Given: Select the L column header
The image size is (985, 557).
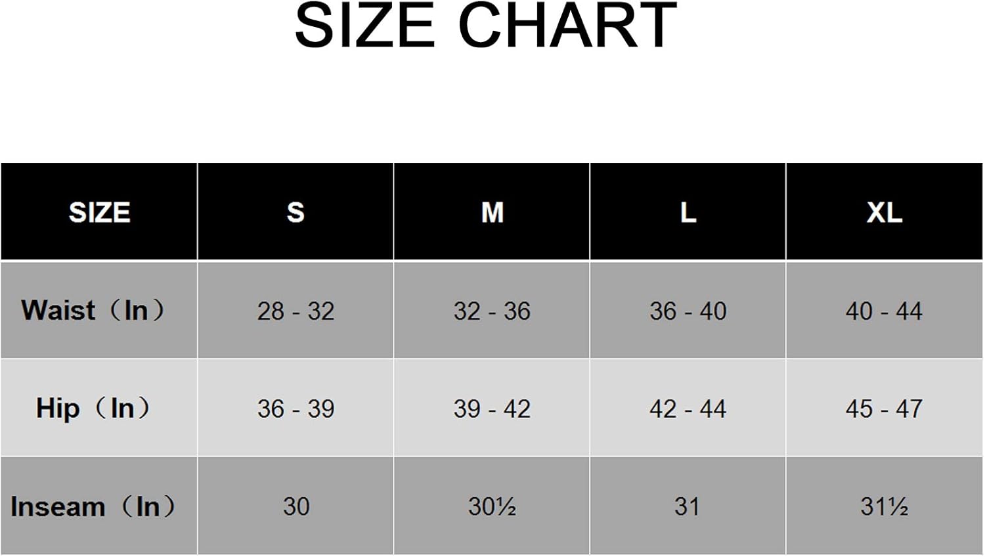Looking at the screenshot, I should (688, 212).
